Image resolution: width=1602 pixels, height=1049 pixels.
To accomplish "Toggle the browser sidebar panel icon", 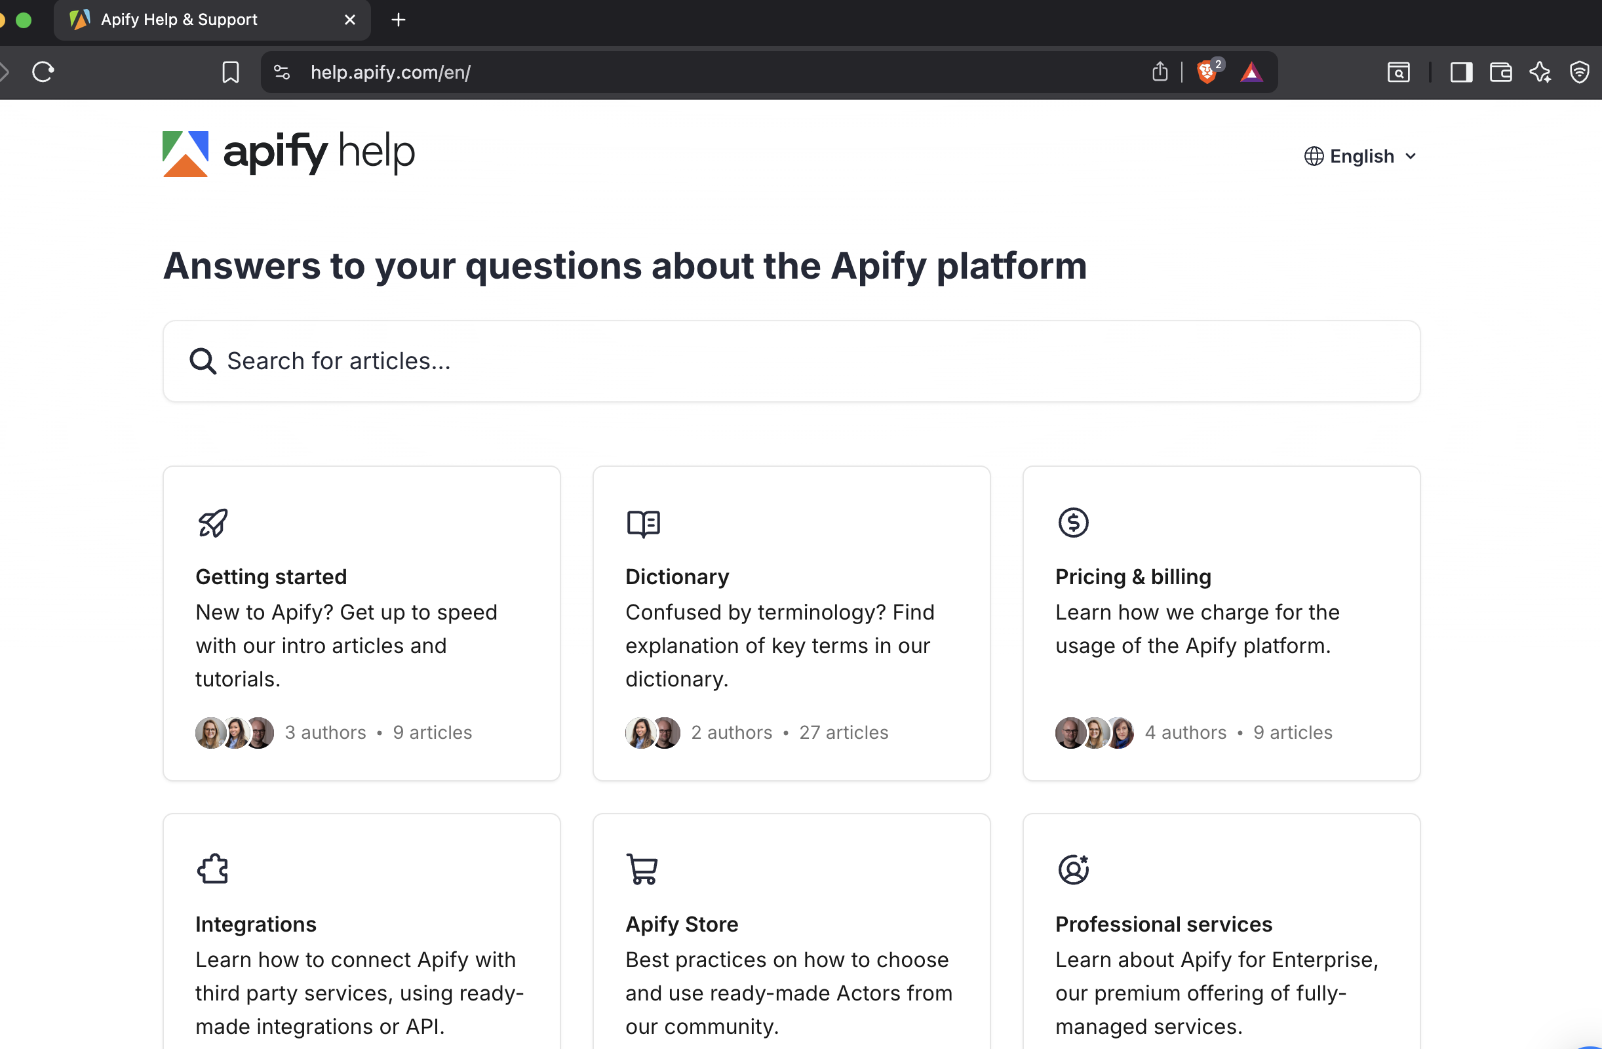I will (x=1461, y=72).
